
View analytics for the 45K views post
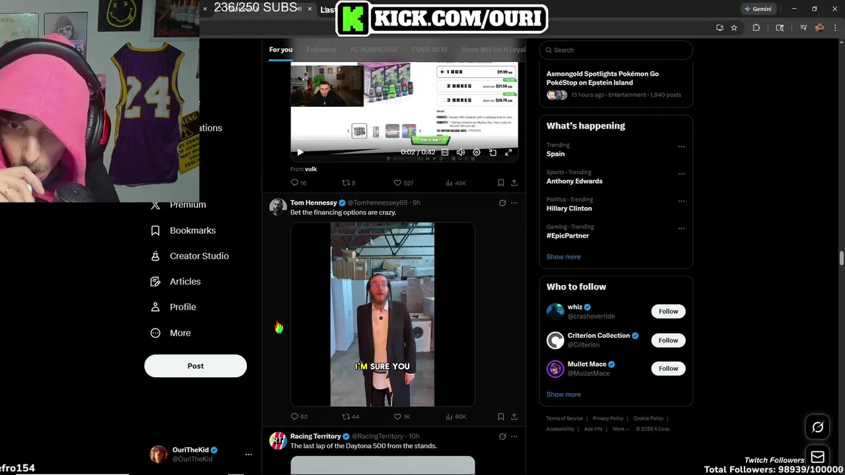click(456, 183)
